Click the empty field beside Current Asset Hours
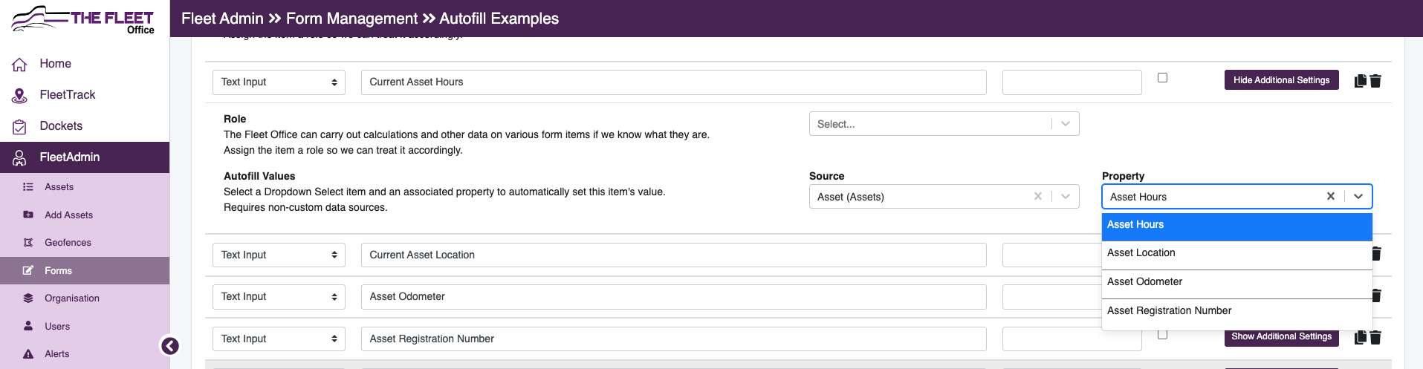 pyautogui.click(x=1072, y=82)
